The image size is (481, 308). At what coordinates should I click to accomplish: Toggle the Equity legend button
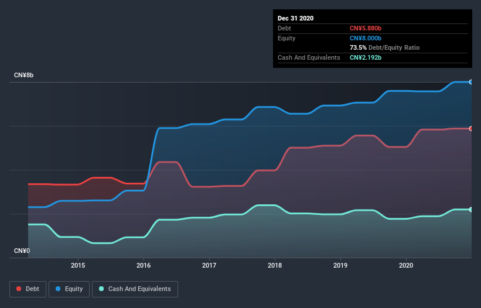click(69, 289)
